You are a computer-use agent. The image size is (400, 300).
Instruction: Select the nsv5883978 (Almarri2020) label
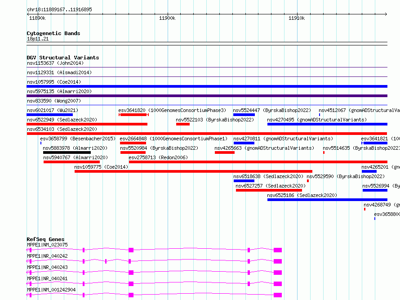coord(75,148)
